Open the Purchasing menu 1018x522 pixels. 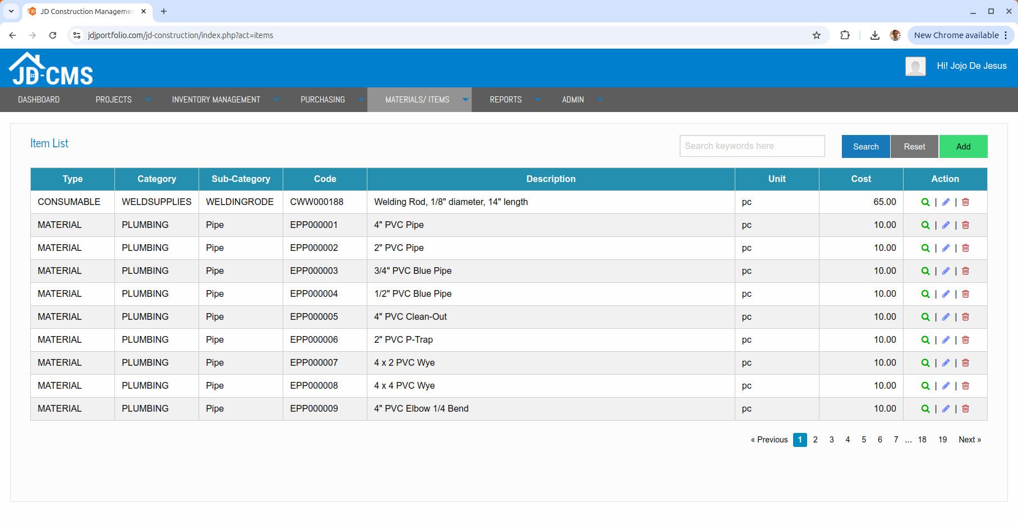pyautogui.click(x=323, y=100)
